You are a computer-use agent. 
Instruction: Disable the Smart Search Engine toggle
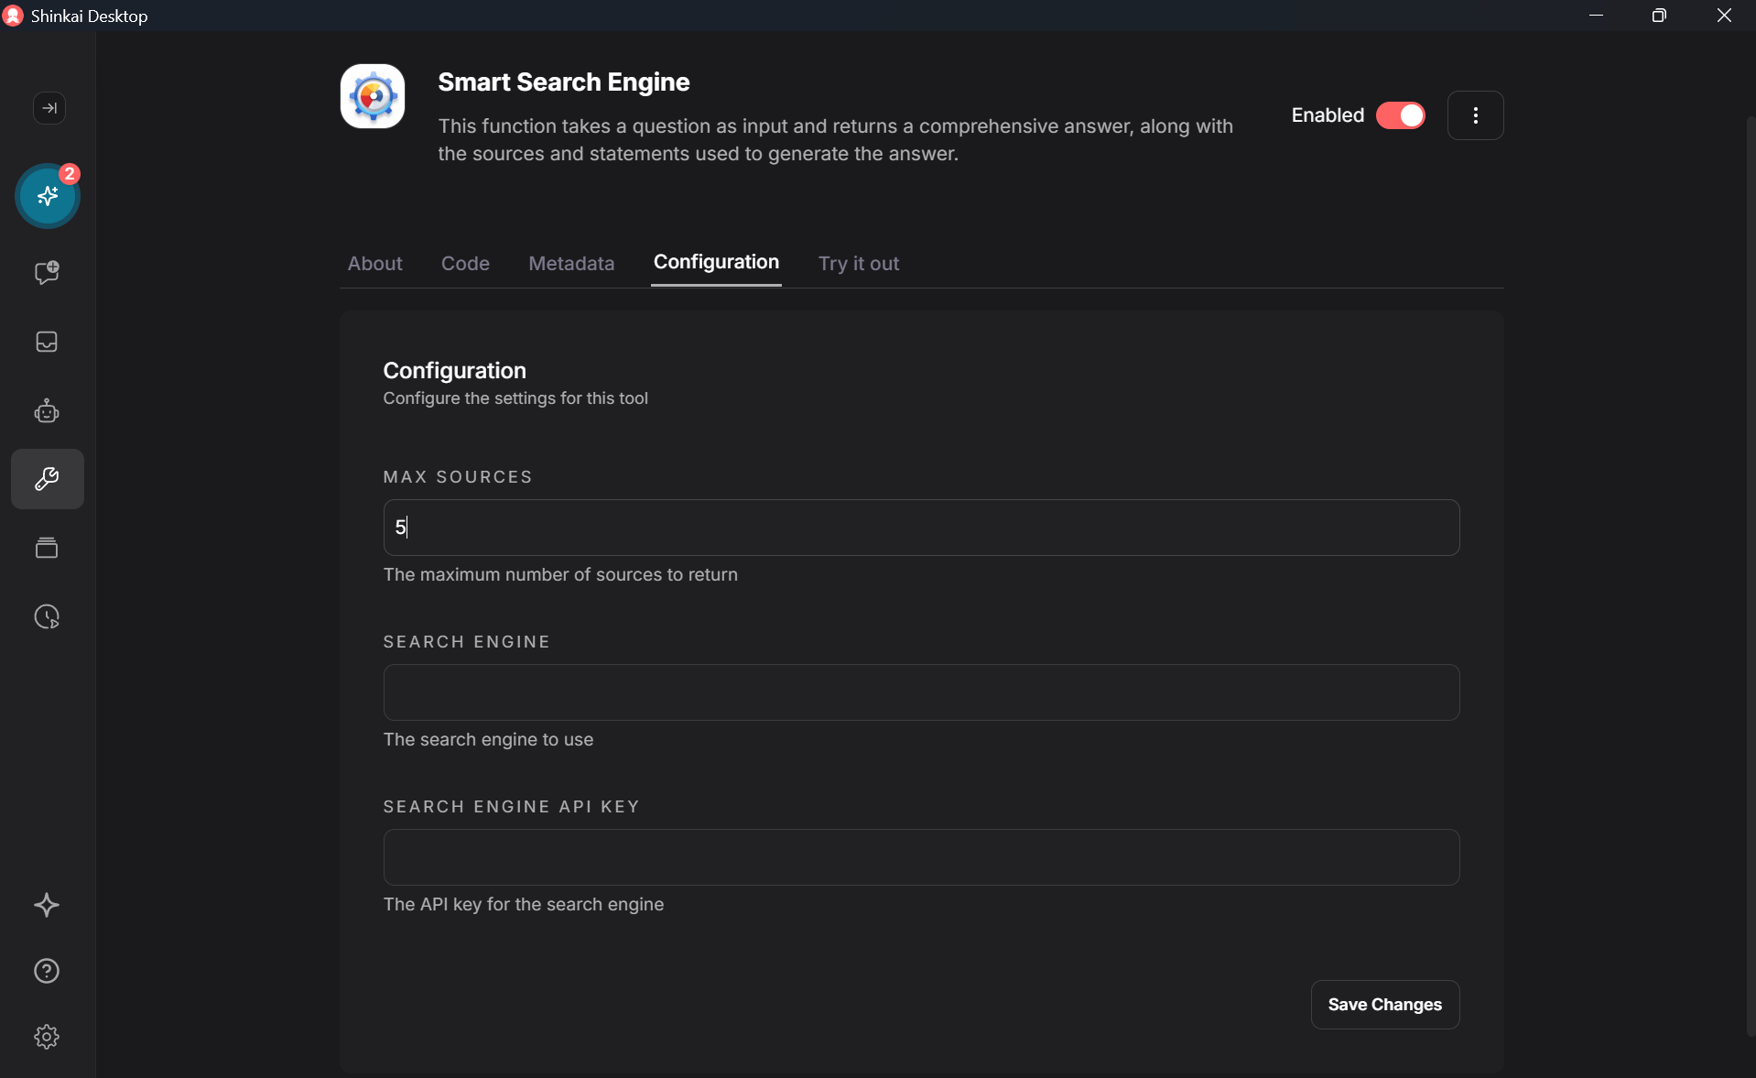[1400, 115]
